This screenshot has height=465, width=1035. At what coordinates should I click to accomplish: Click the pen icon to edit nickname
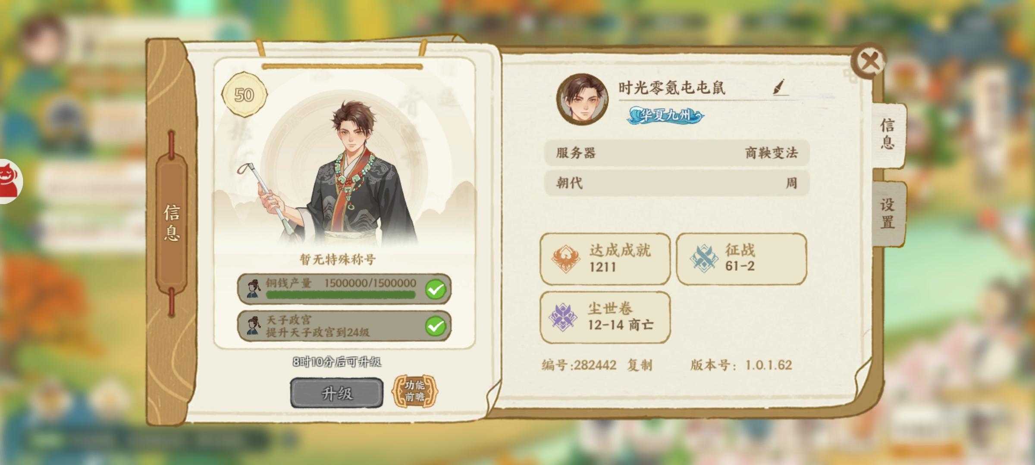(781, 87)
